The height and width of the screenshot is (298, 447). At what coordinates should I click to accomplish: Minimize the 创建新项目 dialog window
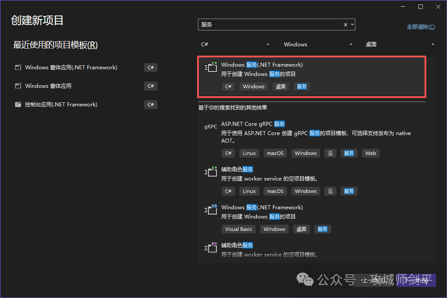tap(403, 7)
